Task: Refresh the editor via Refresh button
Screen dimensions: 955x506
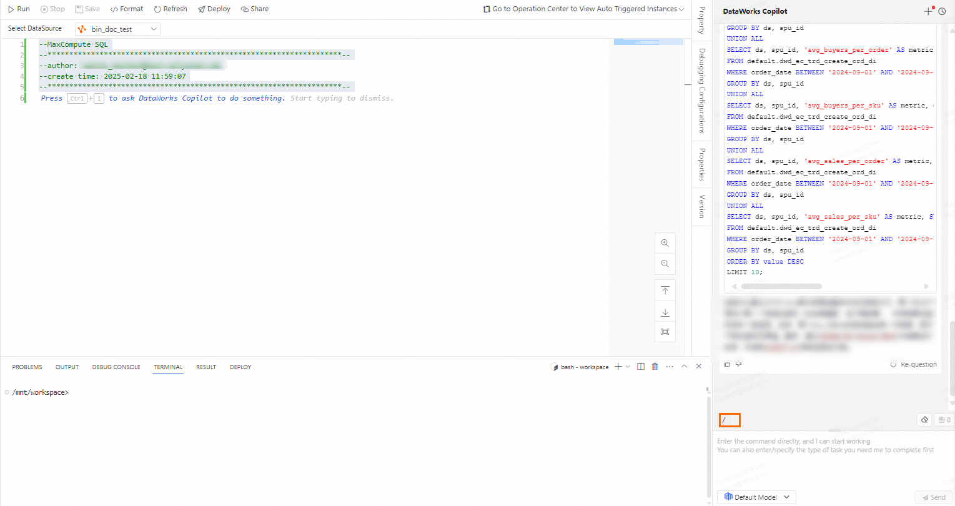Action: pos(171,9)
